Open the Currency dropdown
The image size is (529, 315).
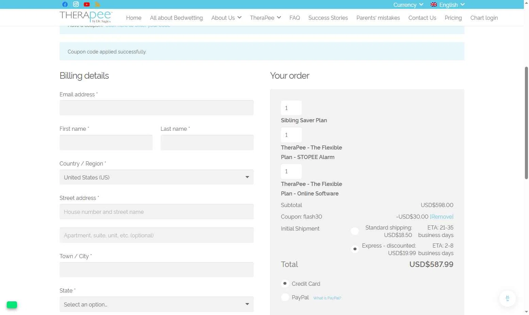pos(408,5)
